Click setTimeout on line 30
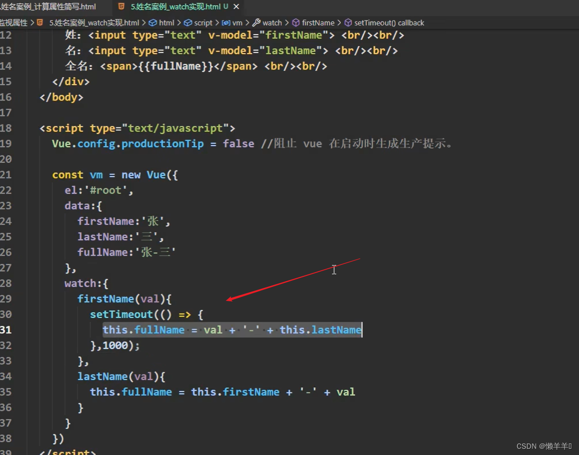579x455 pixels. tap(121, 314)
